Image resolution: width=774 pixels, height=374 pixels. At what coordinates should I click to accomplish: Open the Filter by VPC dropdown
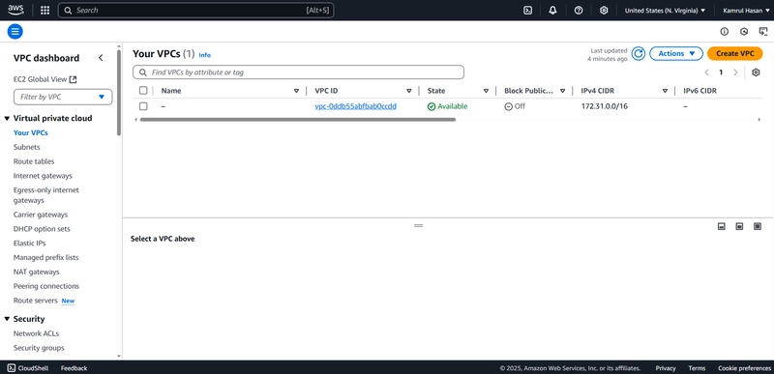tap(63, 97)
